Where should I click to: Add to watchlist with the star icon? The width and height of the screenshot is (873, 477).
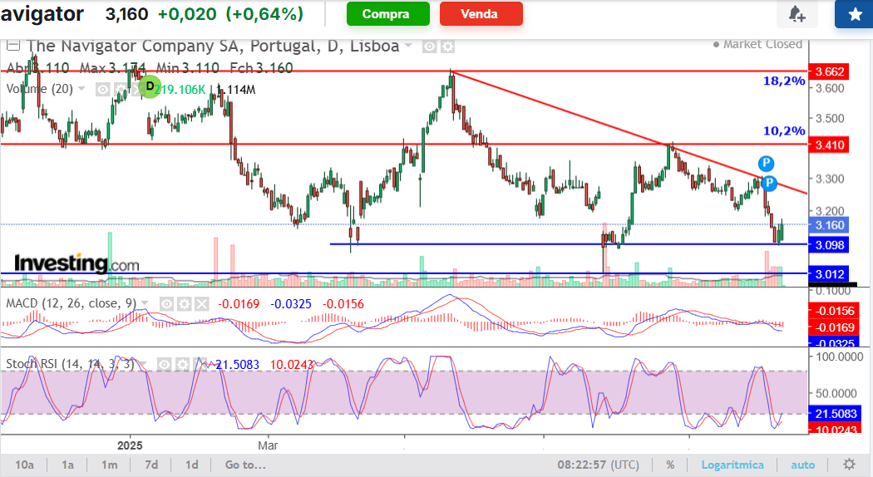click(x=855, y=14)
